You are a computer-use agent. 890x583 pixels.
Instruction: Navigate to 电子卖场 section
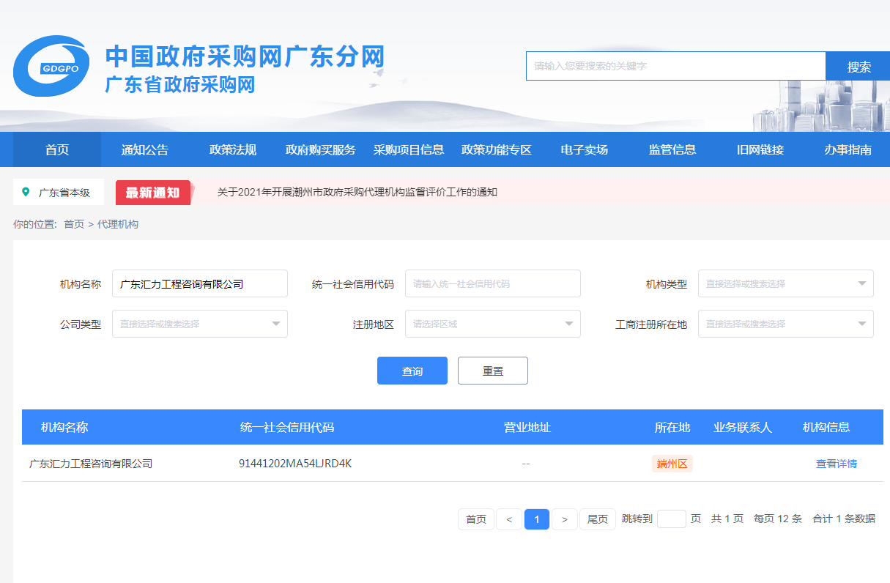tap(583, 149)
